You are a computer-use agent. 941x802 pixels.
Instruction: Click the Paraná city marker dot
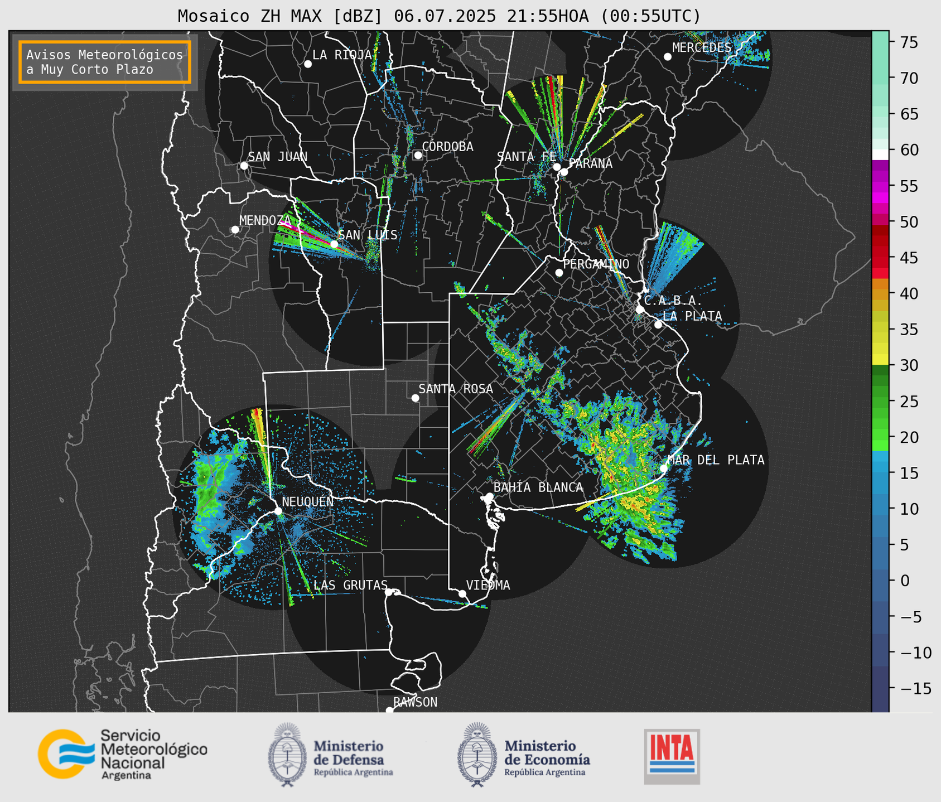564,172
